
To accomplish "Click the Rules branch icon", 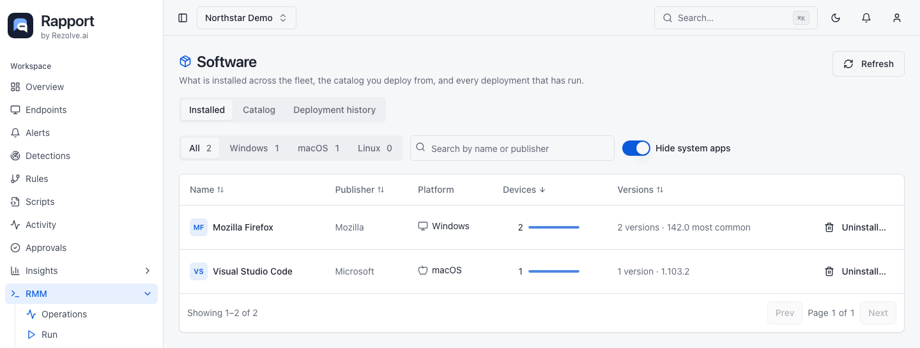I will (x=15, y=179).
